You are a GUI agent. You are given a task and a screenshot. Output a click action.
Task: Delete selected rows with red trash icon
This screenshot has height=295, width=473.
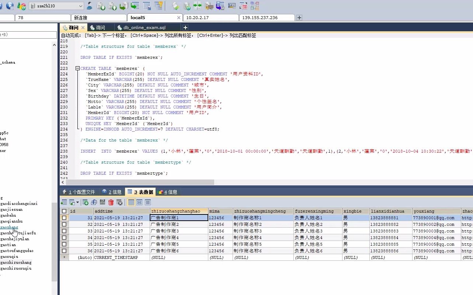[111, 202]
